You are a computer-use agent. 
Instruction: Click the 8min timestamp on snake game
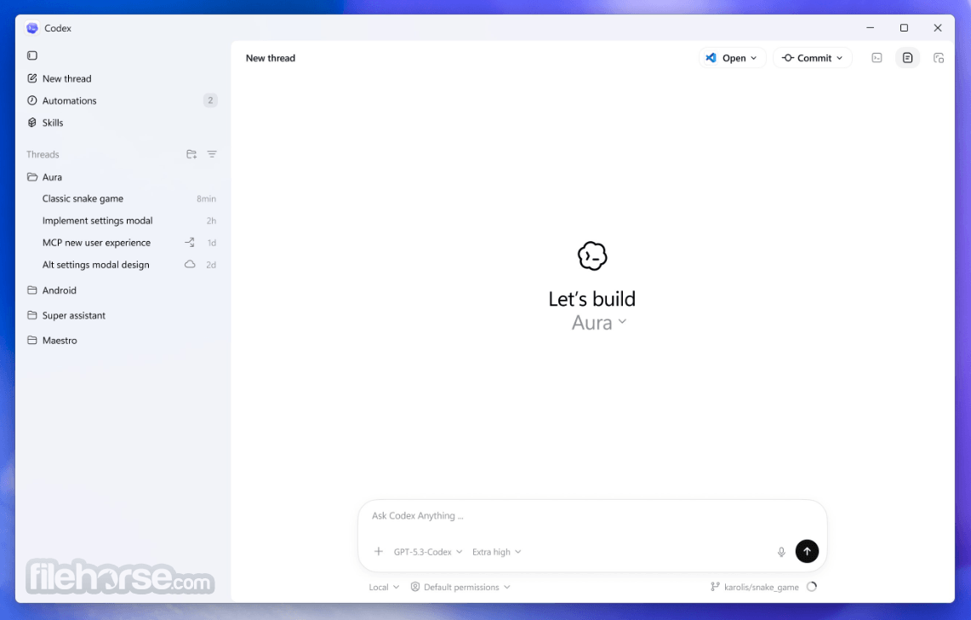206,199
